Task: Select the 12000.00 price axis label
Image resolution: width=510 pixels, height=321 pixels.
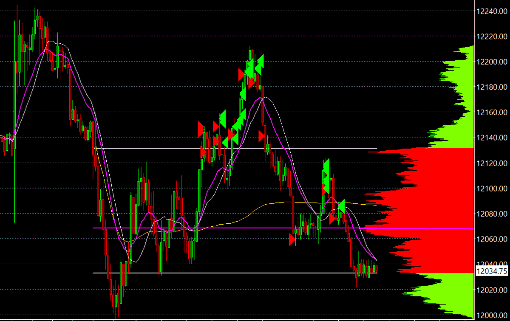Action: 492,315
